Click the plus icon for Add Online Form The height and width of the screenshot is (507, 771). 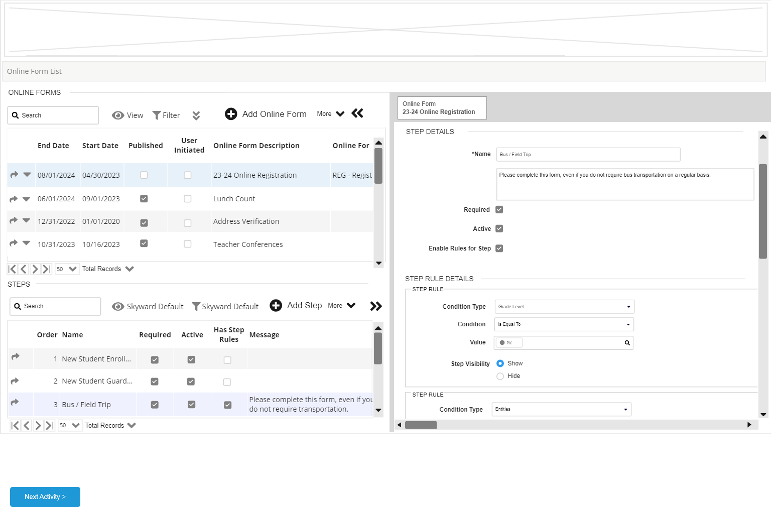click(231, 114)
